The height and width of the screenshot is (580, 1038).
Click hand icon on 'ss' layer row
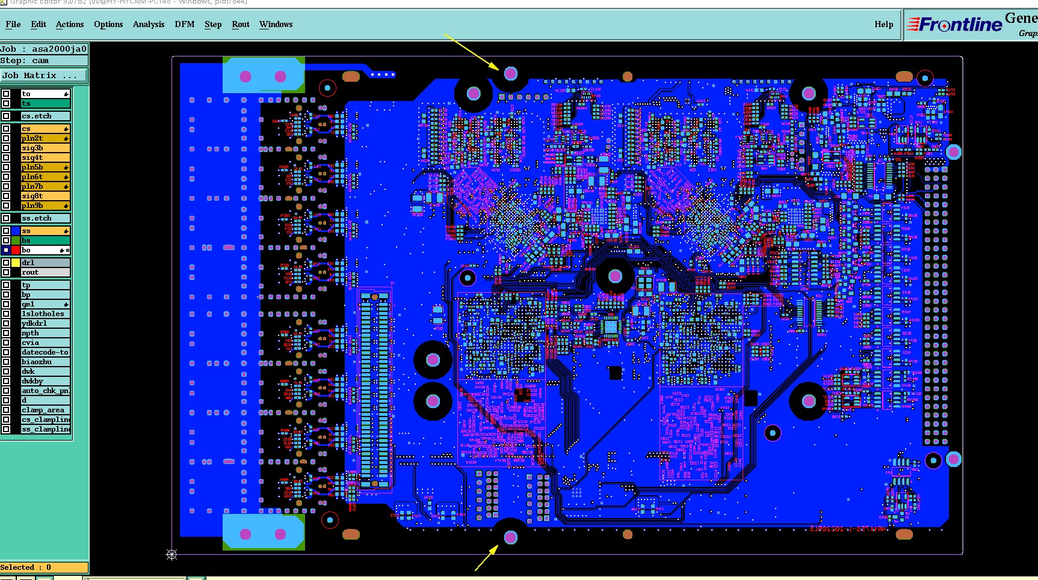tap(66, 231)
